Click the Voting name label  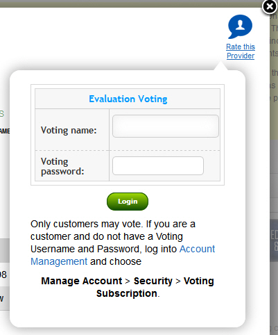pos(69,130)
